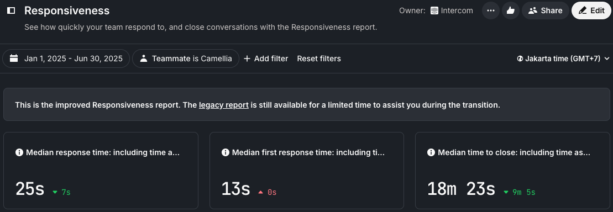This screenshot has width=613, height=212.
Task: Click info icon on Median time to close
Action: coord(431,153)
